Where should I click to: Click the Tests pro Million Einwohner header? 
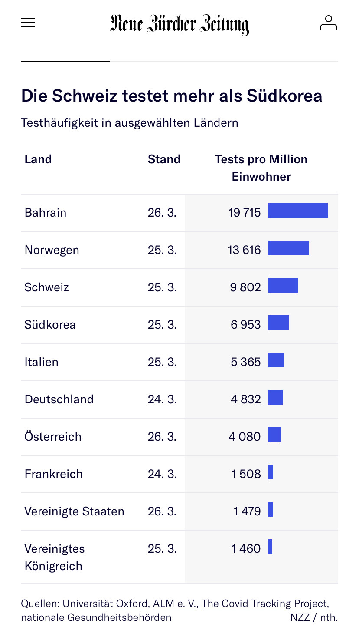tap(261, 168)
